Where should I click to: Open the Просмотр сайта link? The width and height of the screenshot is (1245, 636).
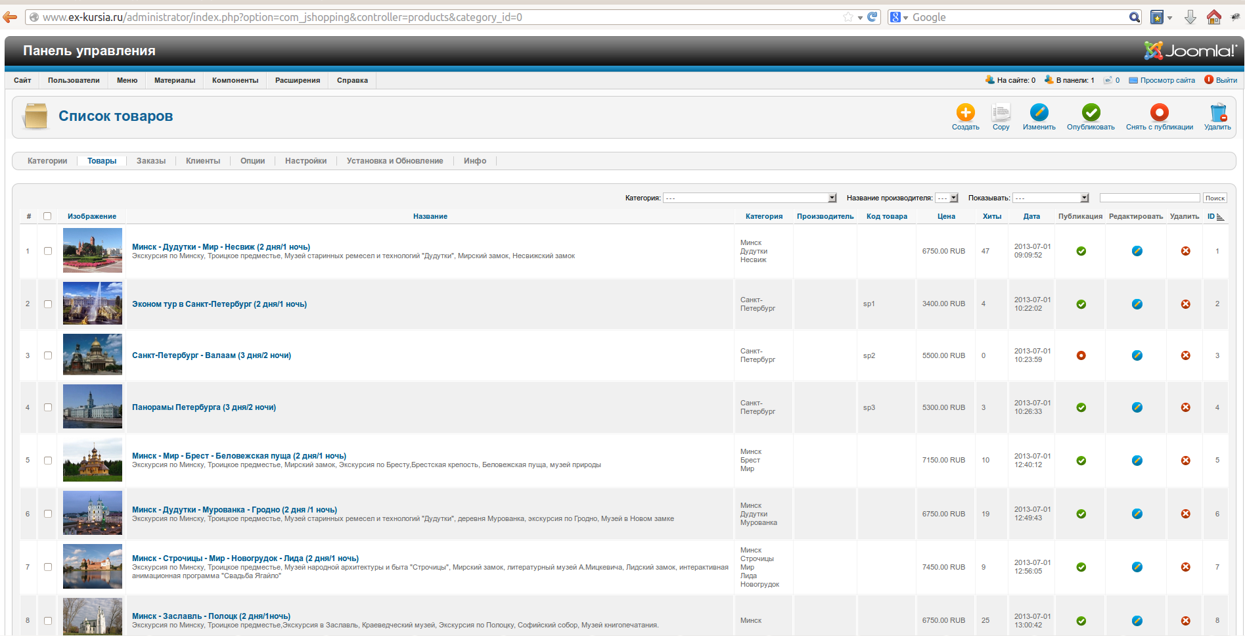pyautogui.click(x=1167, y=80)
